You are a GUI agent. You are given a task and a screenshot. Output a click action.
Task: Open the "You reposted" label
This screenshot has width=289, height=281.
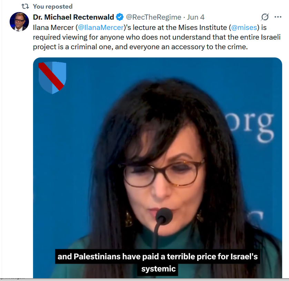click(x=53, y=7)
